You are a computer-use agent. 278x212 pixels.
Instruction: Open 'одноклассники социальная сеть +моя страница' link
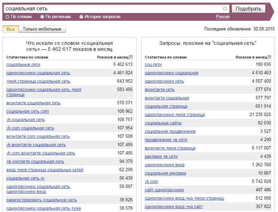point(44,92)
